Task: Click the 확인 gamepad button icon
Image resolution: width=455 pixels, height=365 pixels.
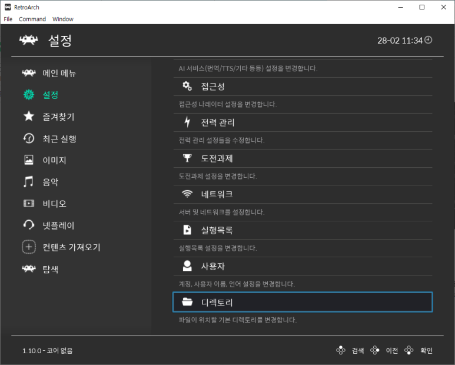Action: (x=409, y=350)
